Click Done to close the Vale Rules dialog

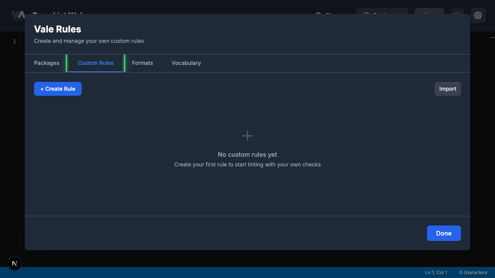click(444, 233)
